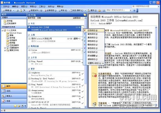Open 文件 menu
Image resolution: width=161 pixels, height=113 pixels.
[6, 6]
